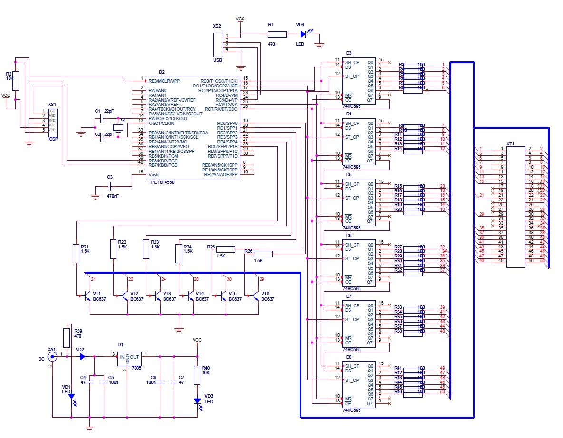Select the C6 100n capacitor symbol
The width and height of the screenshot is (563, 438).
pos(160,382)
